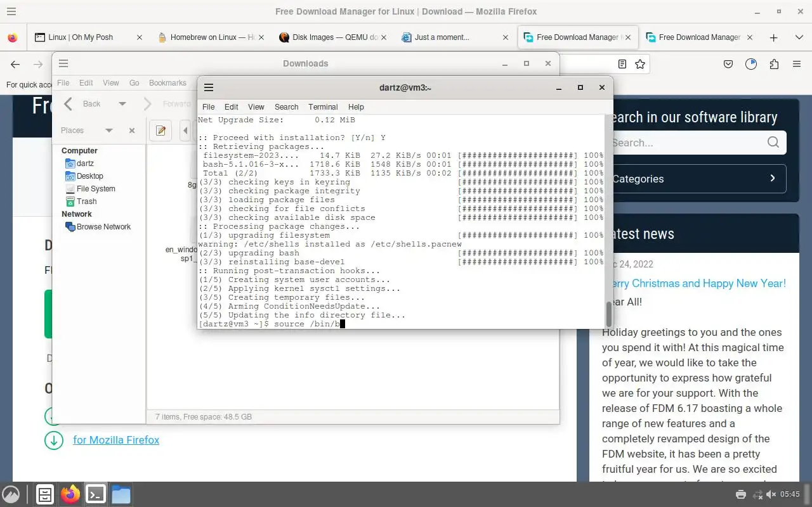Viewport: 812px width, 507px height.
Task: Open the Back history dropdown arrow in file manager
Action: pyautogui.click(x=122, y=104)
